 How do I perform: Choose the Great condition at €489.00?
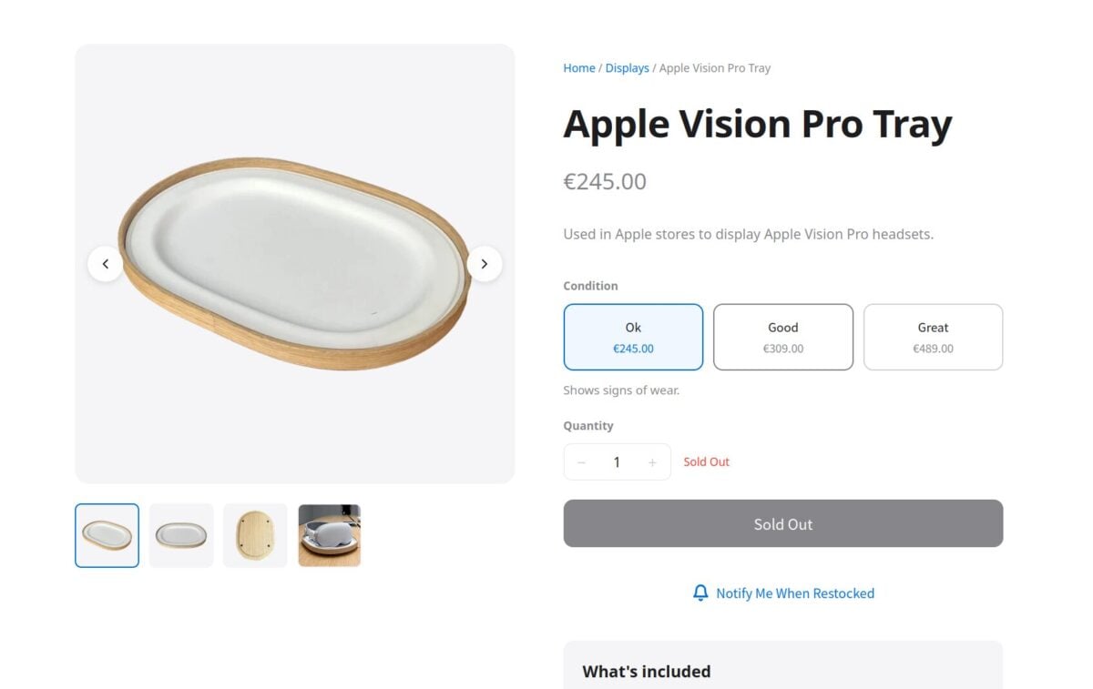pyautogui.click(x=933, y=337)
